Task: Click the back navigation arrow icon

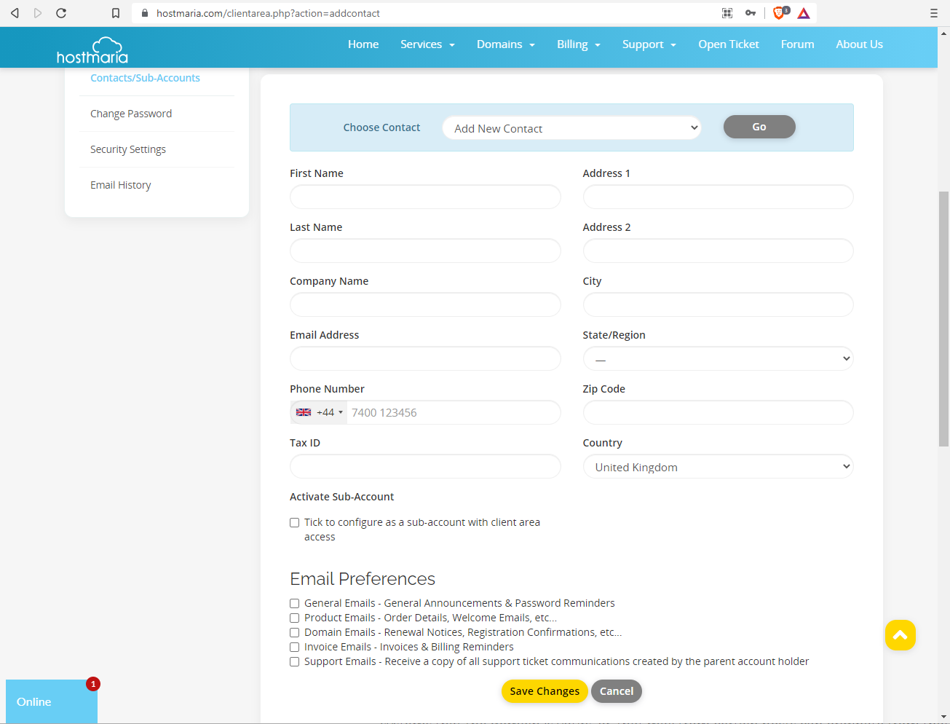Action: 15,12
